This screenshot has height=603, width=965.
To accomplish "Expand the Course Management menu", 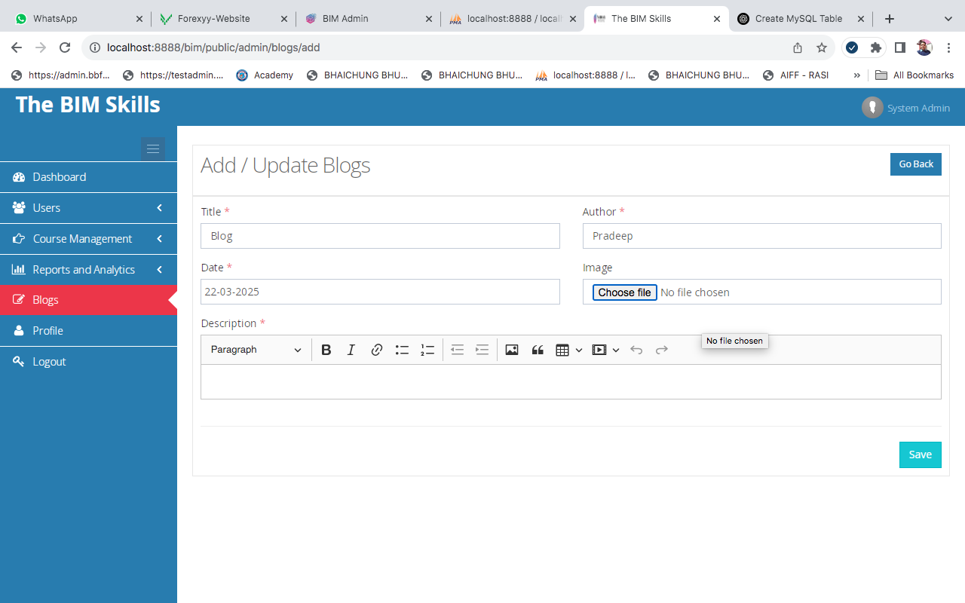I will point(88,239).
